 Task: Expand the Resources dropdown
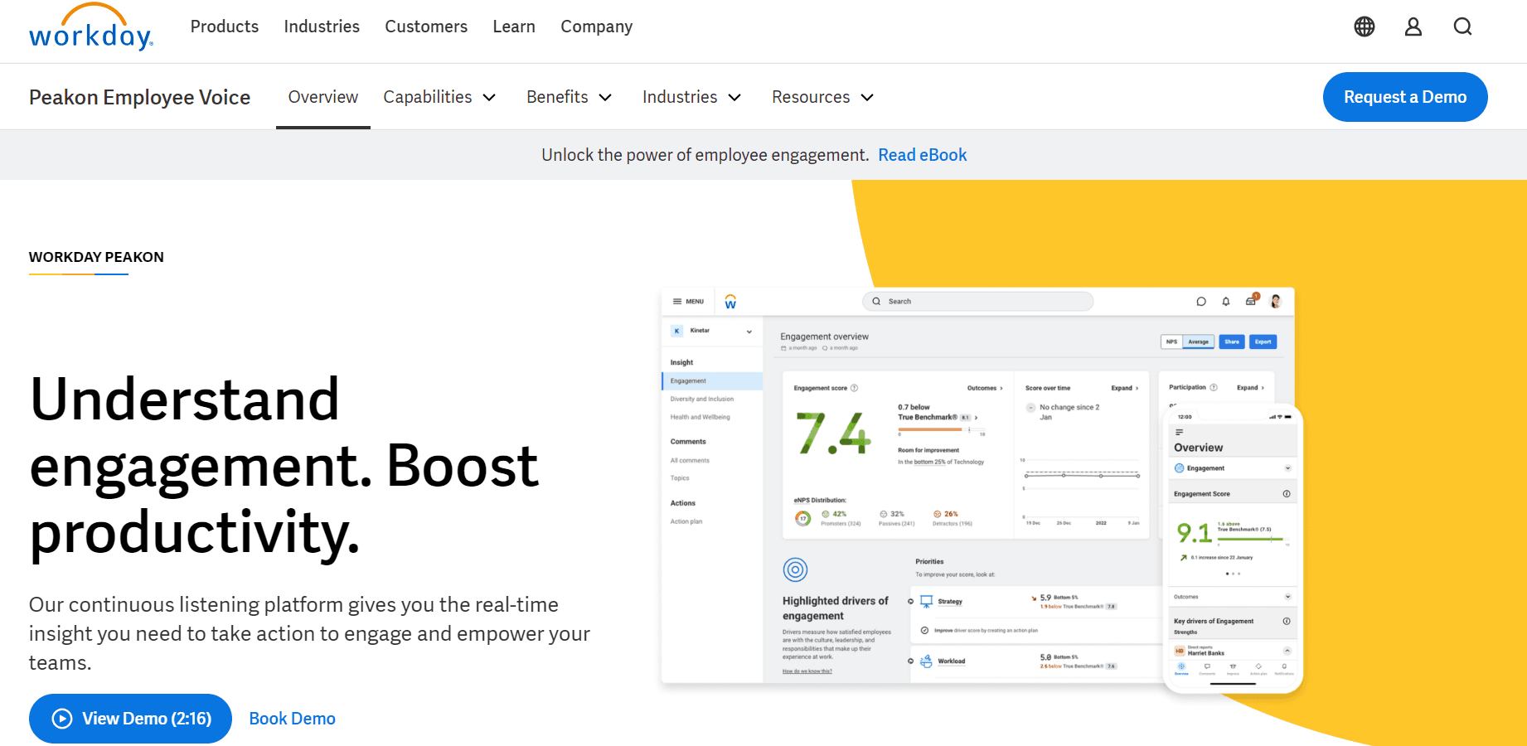coord(822,97)
